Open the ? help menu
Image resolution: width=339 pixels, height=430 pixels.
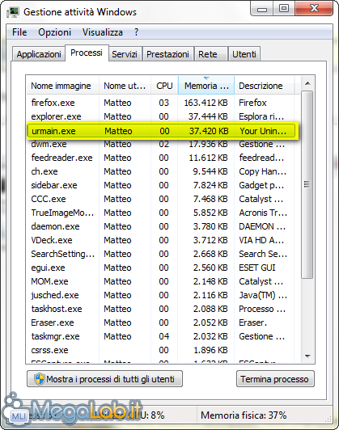[x=137, y=32]
